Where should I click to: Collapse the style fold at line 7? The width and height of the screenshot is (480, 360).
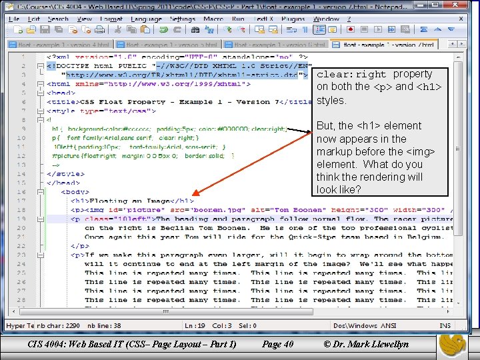(41, 111)
